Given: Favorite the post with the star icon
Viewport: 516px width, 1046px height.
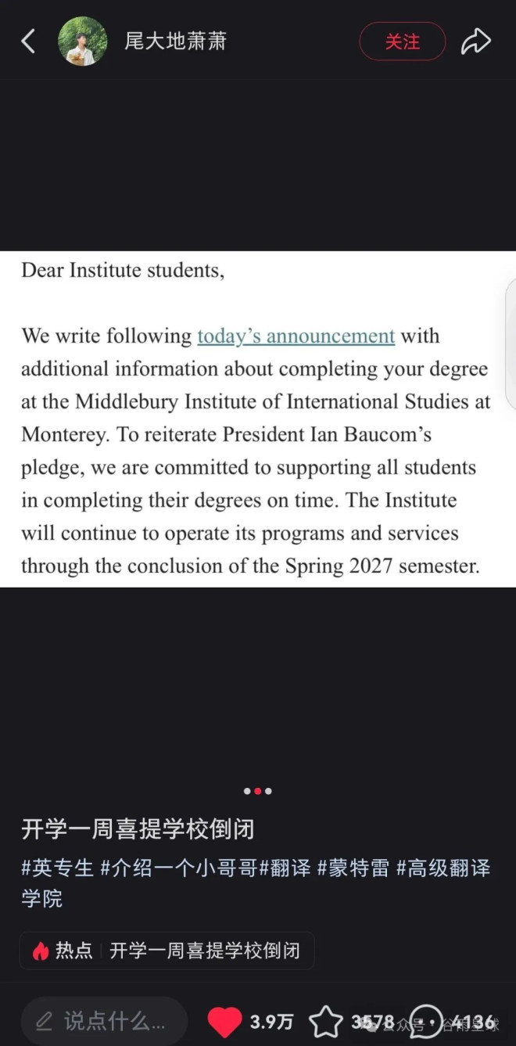Looking at the screenshot, I should pos(326,1022).
